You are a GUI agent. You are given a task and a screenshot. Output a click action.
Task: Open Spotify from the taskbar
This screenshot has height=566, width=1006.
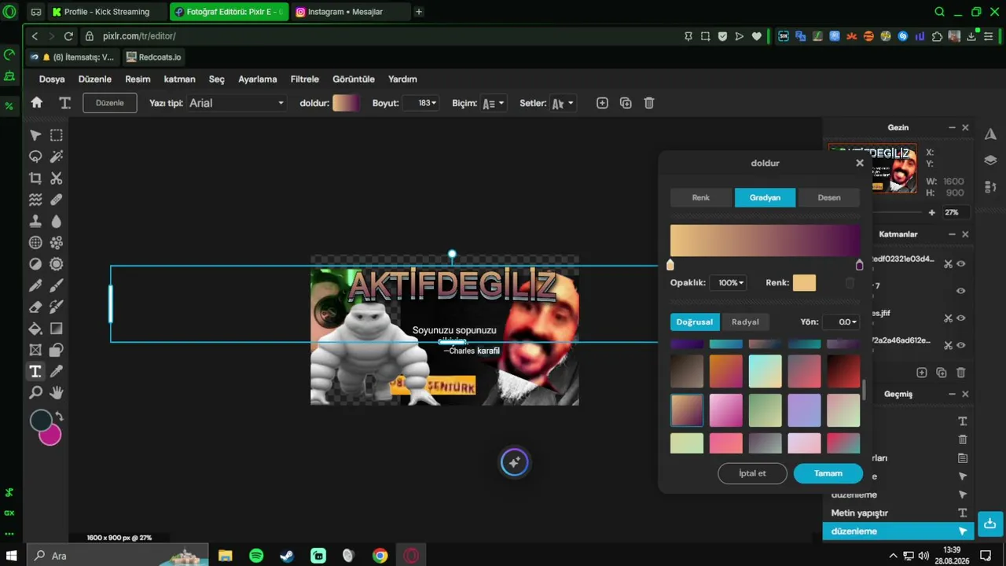point(256,556)
